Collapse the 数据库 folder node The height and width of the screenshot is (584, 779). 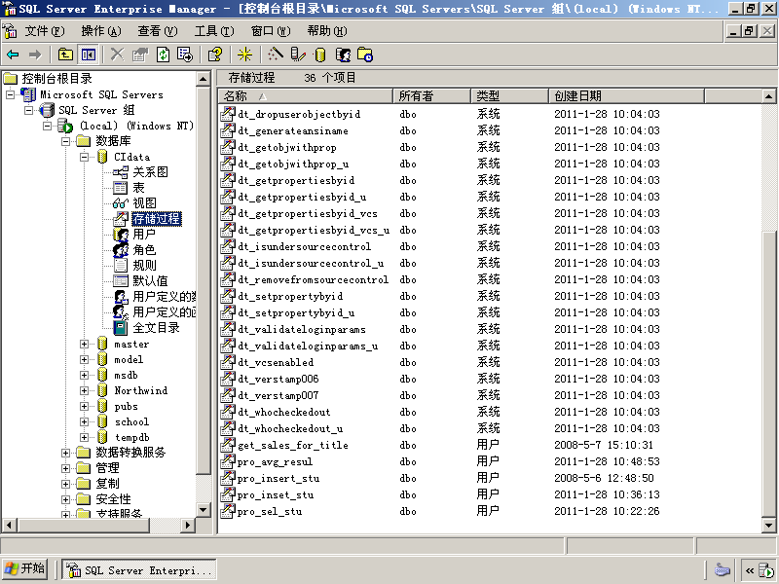click(65, 141)
